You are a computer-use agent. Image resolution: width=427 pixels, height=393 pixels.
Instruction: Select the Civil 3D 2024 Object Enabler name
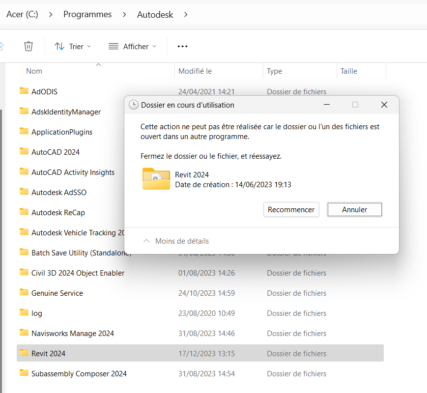(x=78, y=273)
